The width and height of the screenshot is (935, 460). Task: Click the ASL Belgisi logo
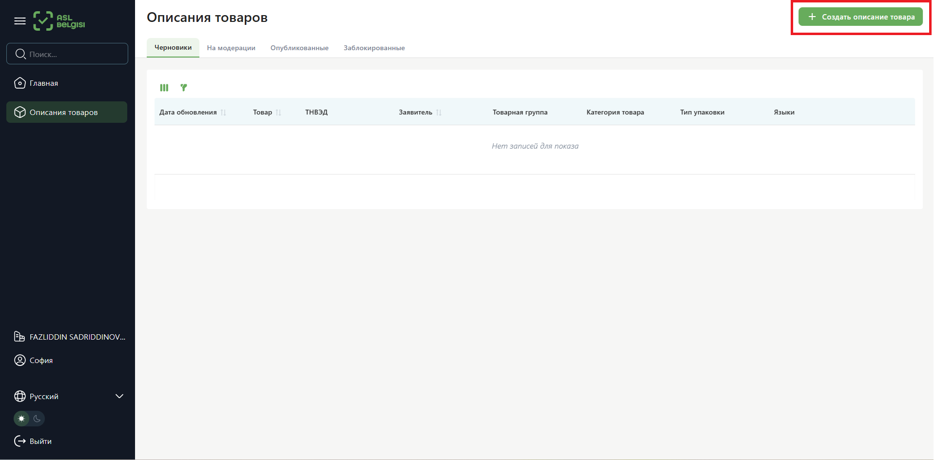[x=59, y=21]
